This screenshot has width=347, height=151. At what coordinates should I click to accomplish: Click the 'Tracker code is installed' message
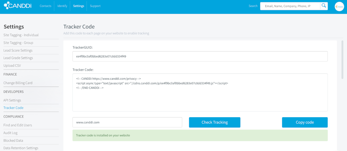pos(200,135)
